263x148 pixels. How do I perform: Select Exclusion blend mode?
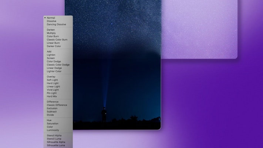click(52, 108)
